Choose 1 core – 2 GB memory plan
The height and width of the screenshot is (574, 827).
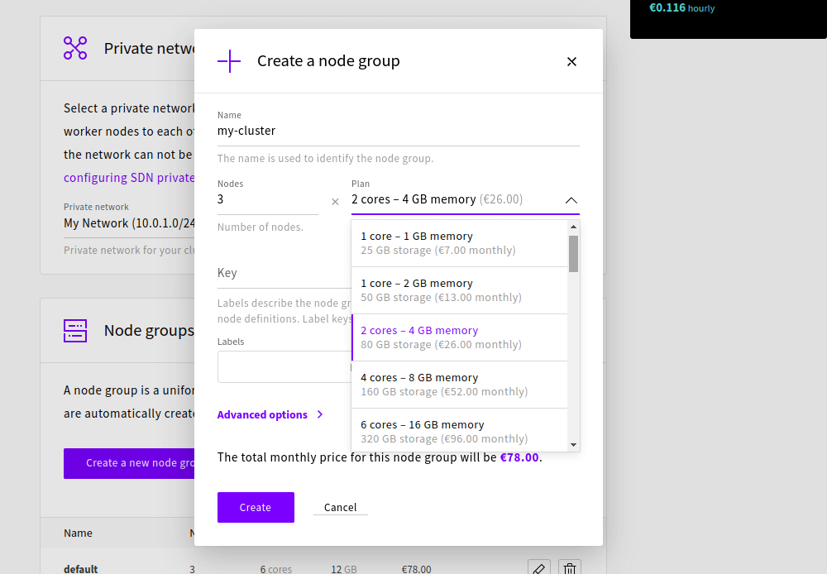459,290
